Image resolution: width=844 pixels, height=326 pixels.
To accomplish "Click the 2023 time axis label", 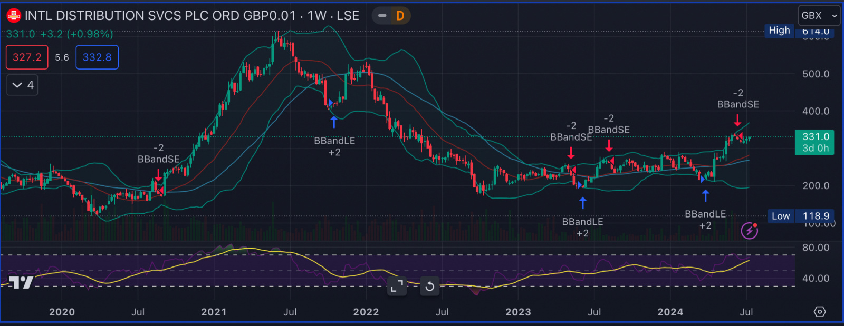I will point(518,312).
